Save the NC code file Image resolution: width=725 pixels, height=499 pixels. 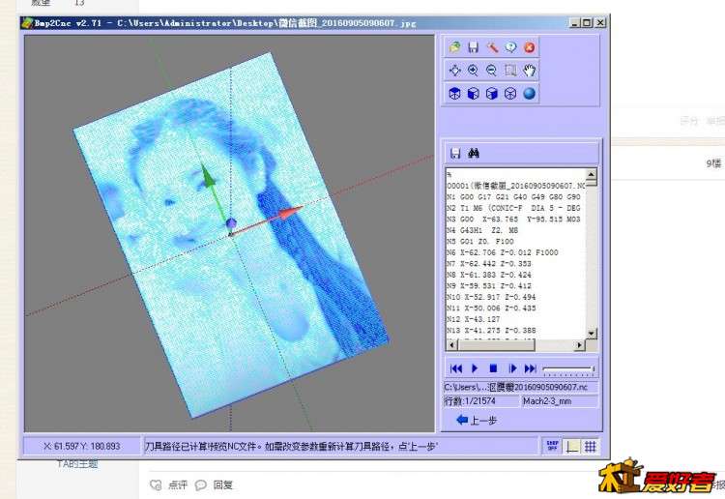455,154
